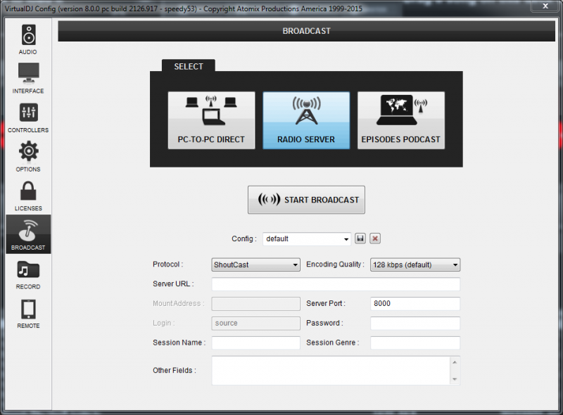
Task: Open the Audio settings section
Action: [28, 39]
